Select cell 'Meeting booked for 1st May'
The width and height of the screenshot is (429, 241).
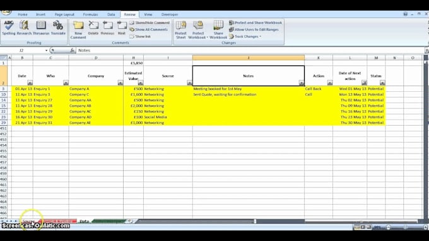(249, 89)
